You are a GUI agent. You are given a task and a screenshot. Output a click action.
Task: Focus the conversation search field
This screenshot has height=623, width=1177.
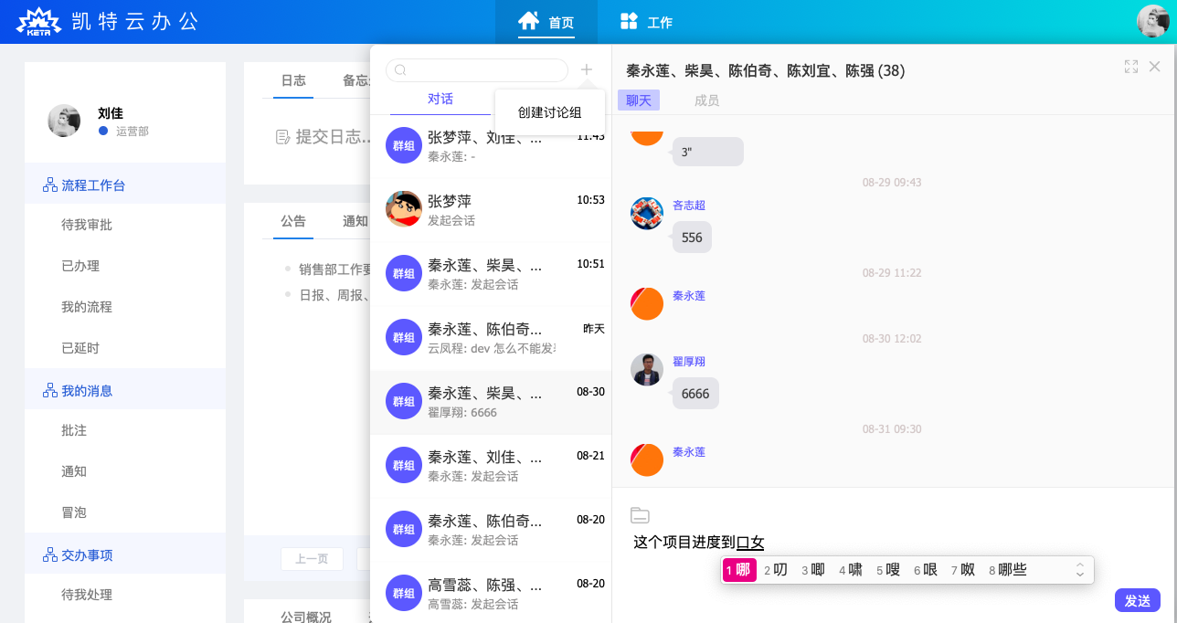[x=477, y=70]
